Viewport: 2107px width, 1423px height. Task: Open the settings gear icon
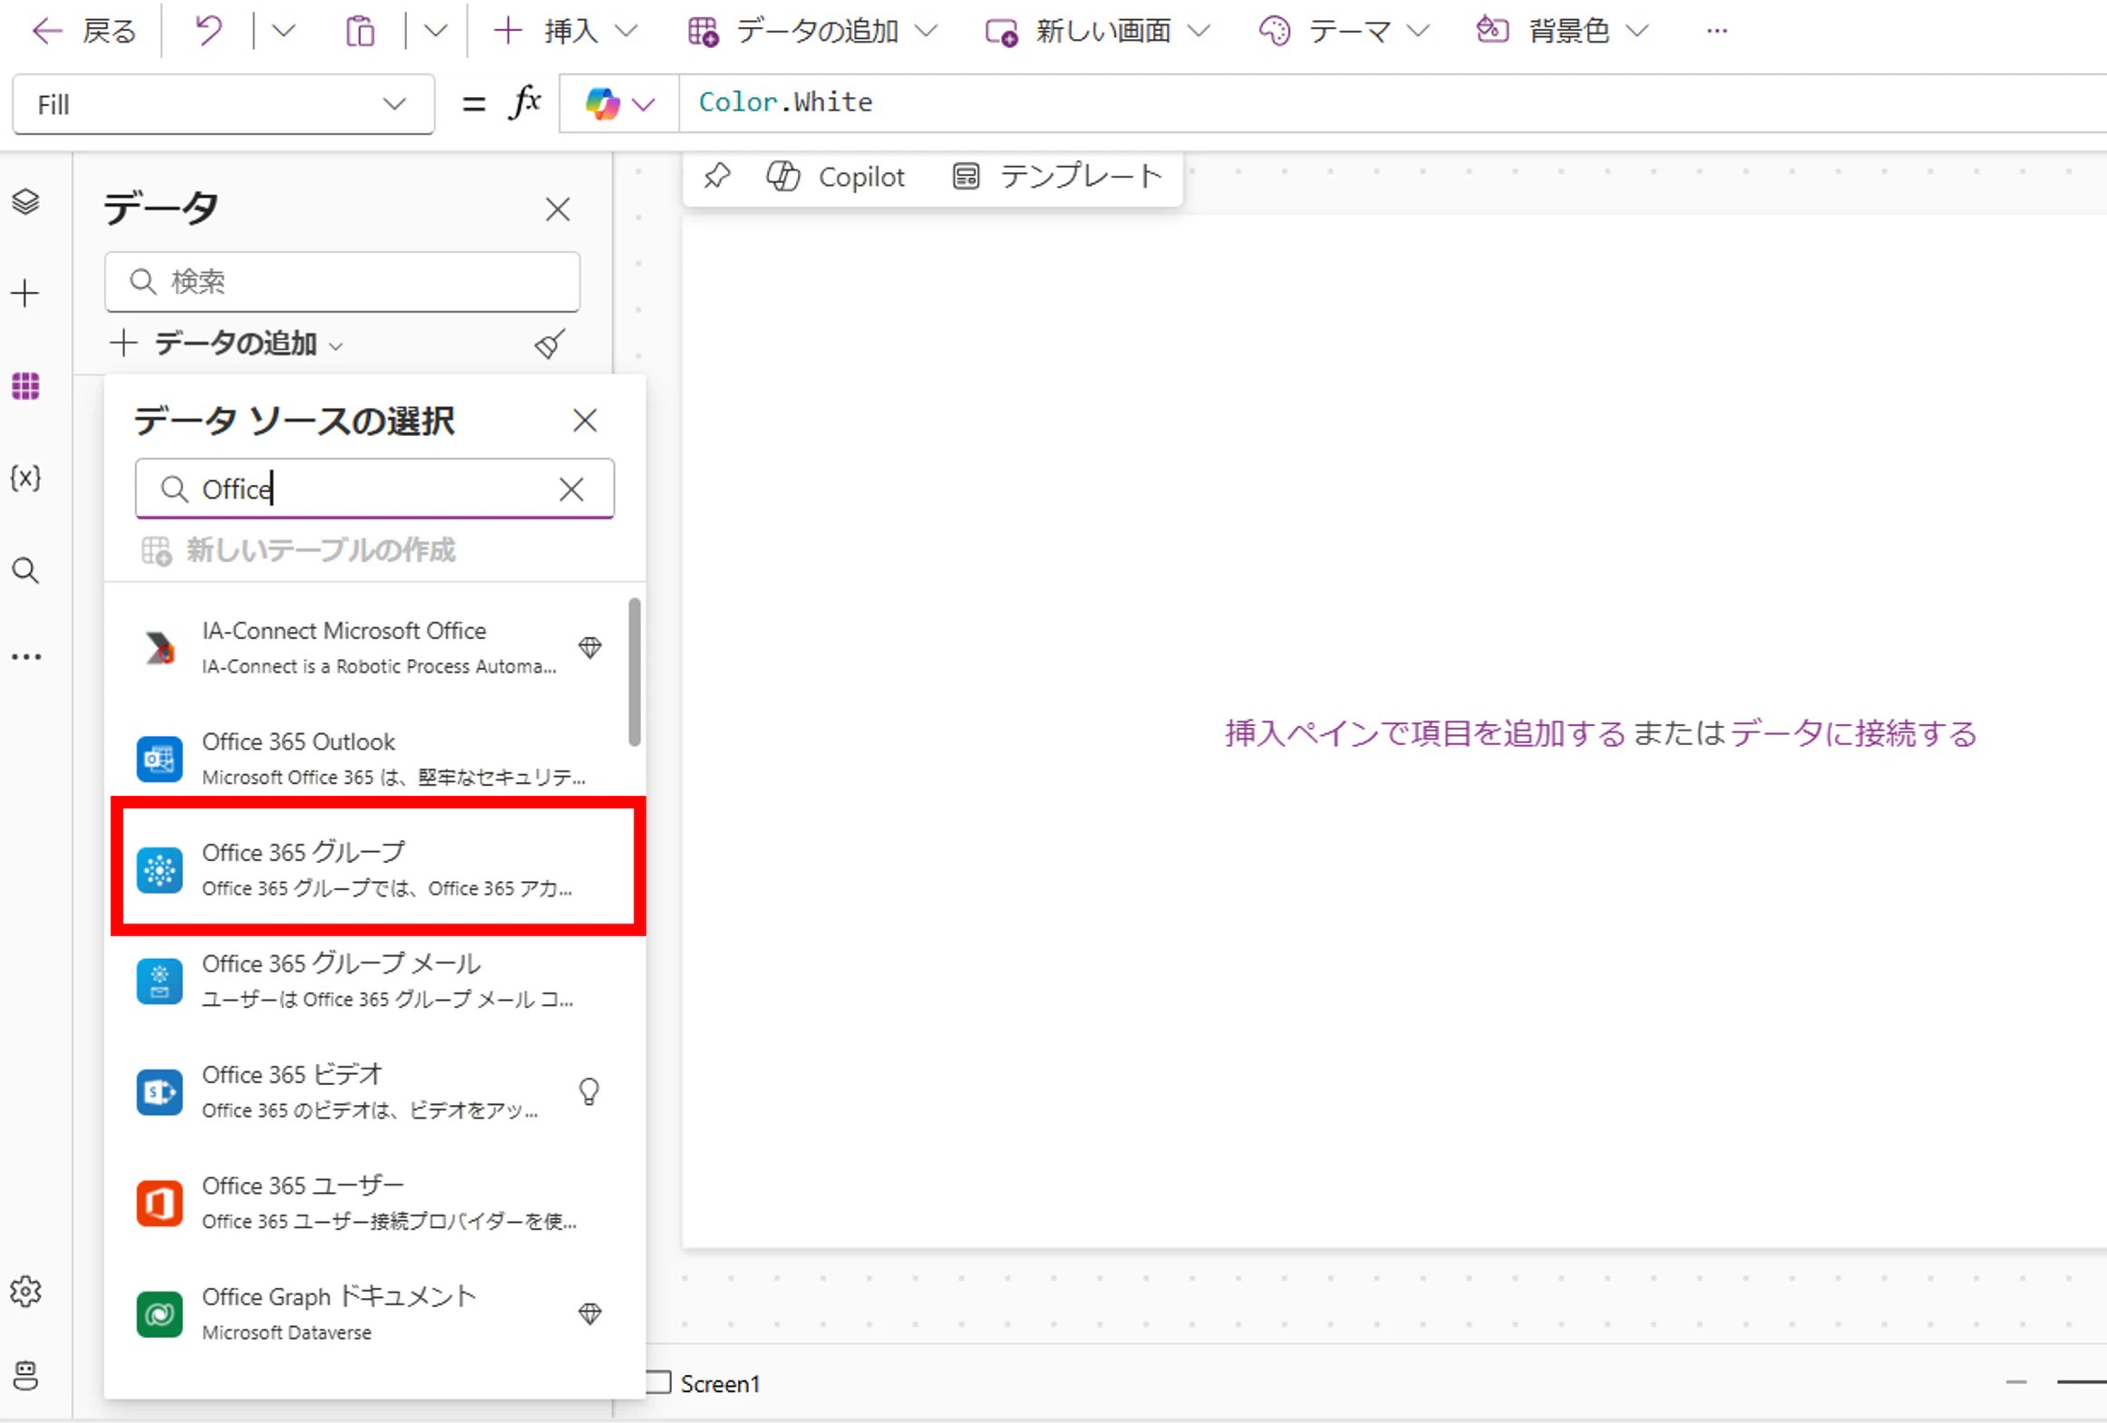[x=25, y=1292]
